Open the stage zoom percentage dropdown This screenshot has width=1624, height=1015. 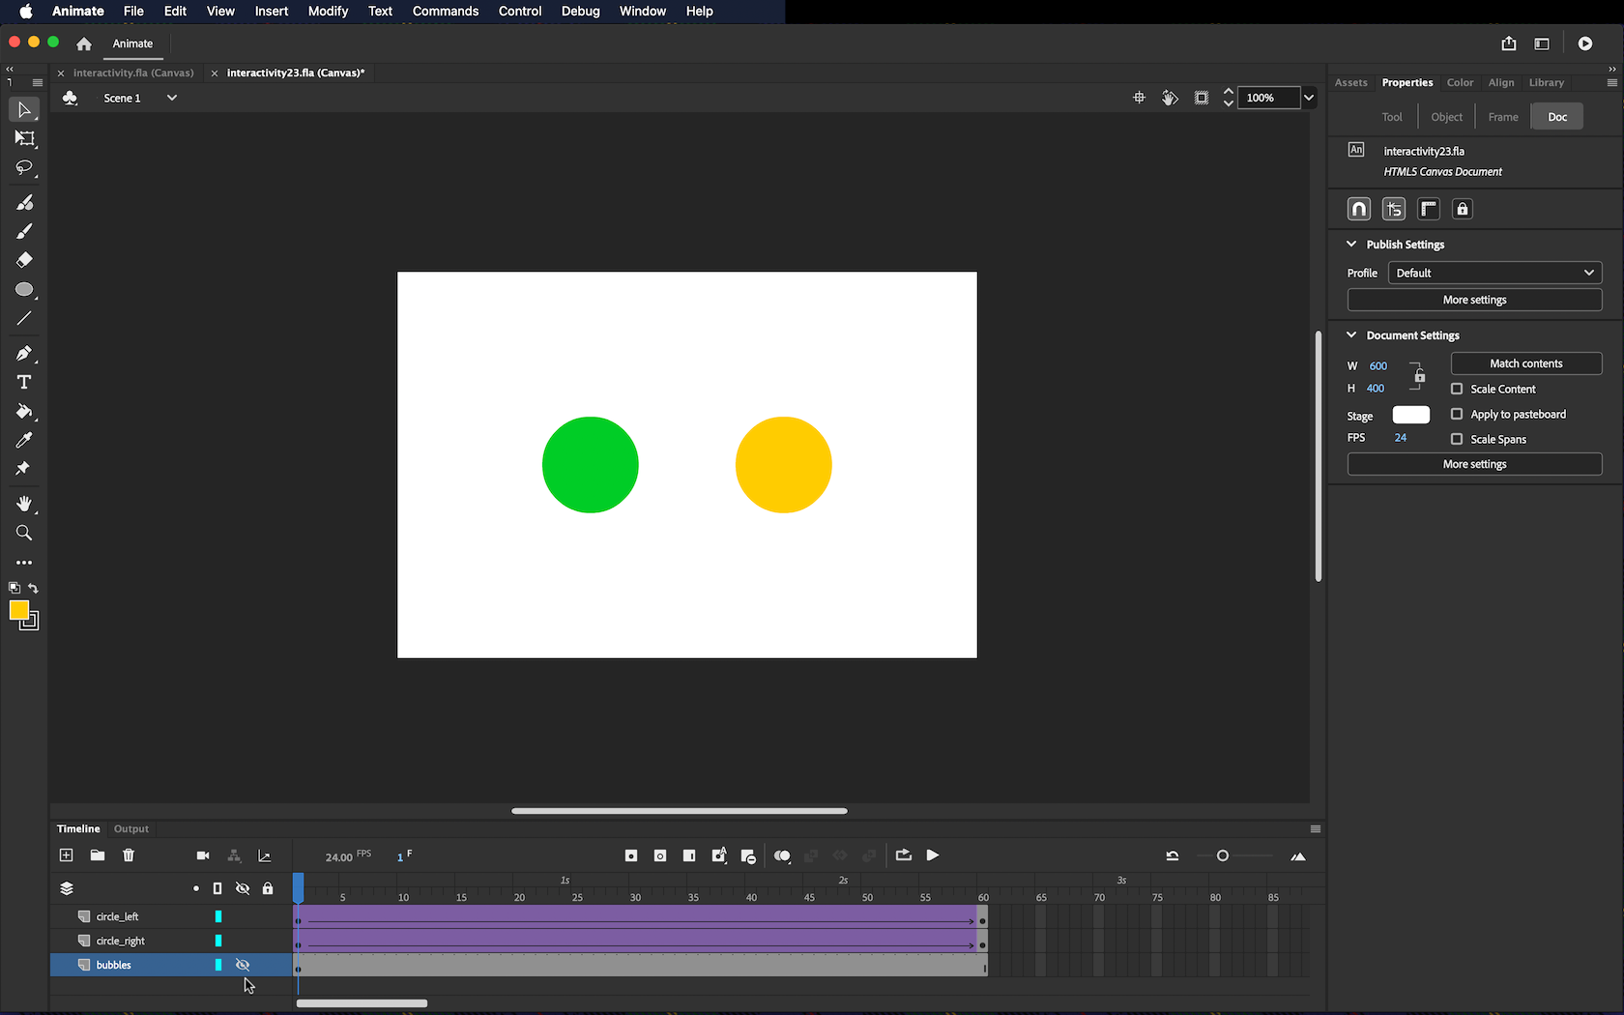(x=1309, y=98)
